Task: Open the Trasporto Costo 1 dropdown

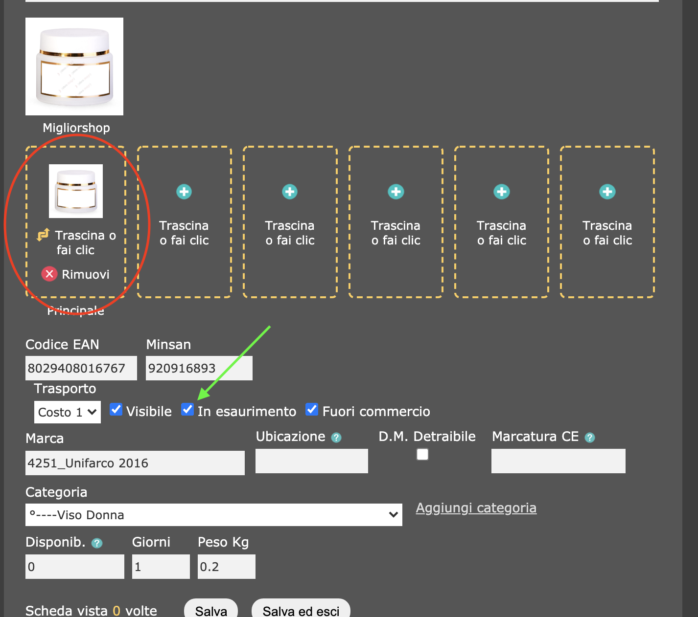Action: (x=67, y=412)
